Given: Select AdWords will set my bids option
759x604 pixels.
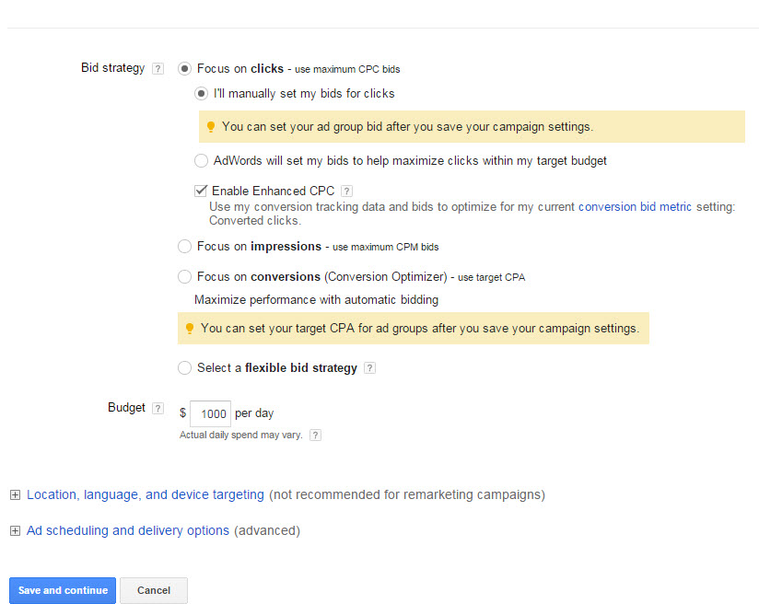Looking at the screenshot, I should (201, 160).
